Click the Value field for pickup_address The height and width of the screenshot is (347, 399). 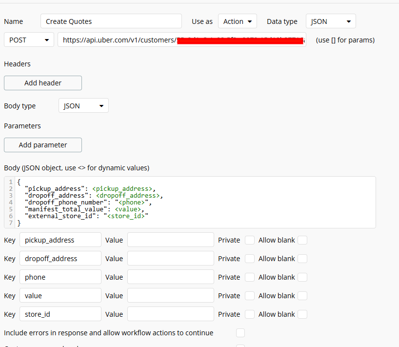[171, 240]
